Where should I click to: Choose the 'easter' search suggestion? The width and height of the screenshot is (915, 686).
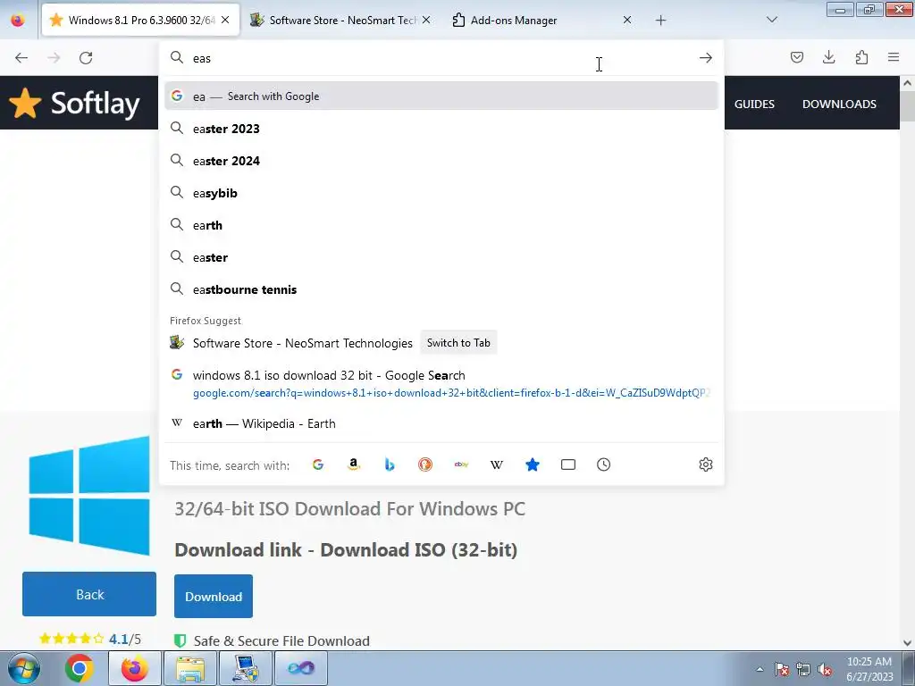click(441, 257)
